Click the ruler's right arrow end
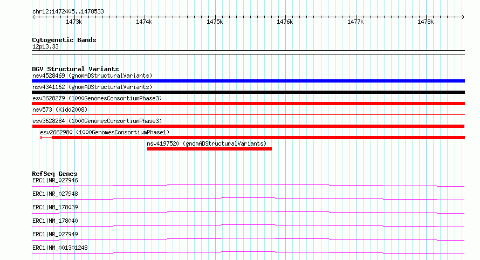Screen dimensions: 480x260 coord(463,17)
